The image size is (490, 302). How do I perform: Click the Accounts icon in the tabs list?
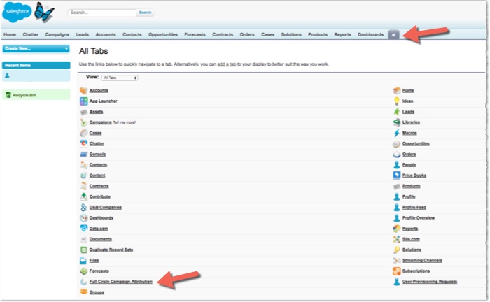tap(83, 91)
